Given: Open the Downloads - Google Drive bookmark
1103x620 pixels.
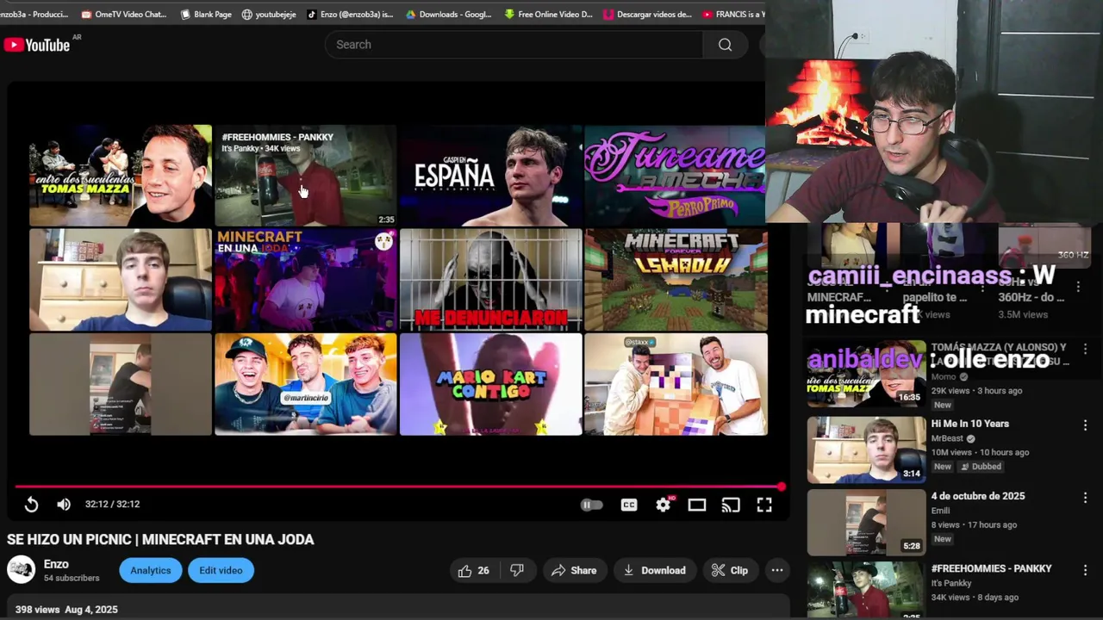Looking at the screenshot, I should 448,14.
